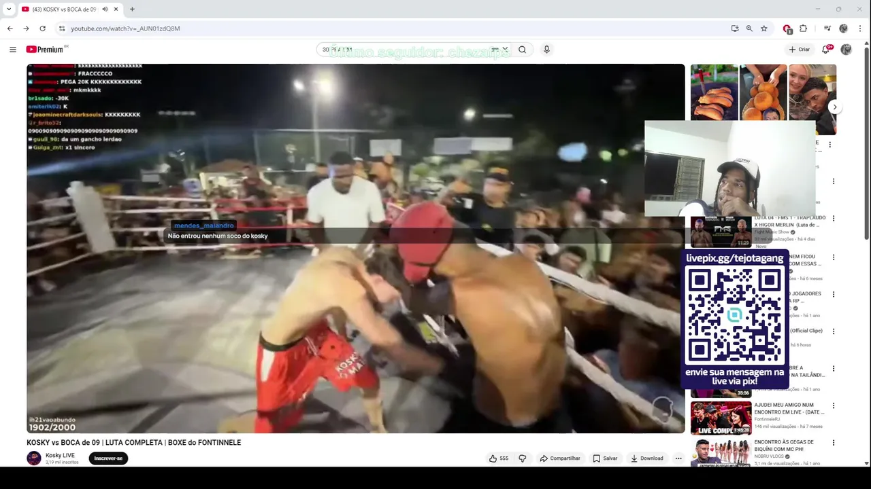Click the browser address bar URL

pyautogui.click(x=125, y=29)
